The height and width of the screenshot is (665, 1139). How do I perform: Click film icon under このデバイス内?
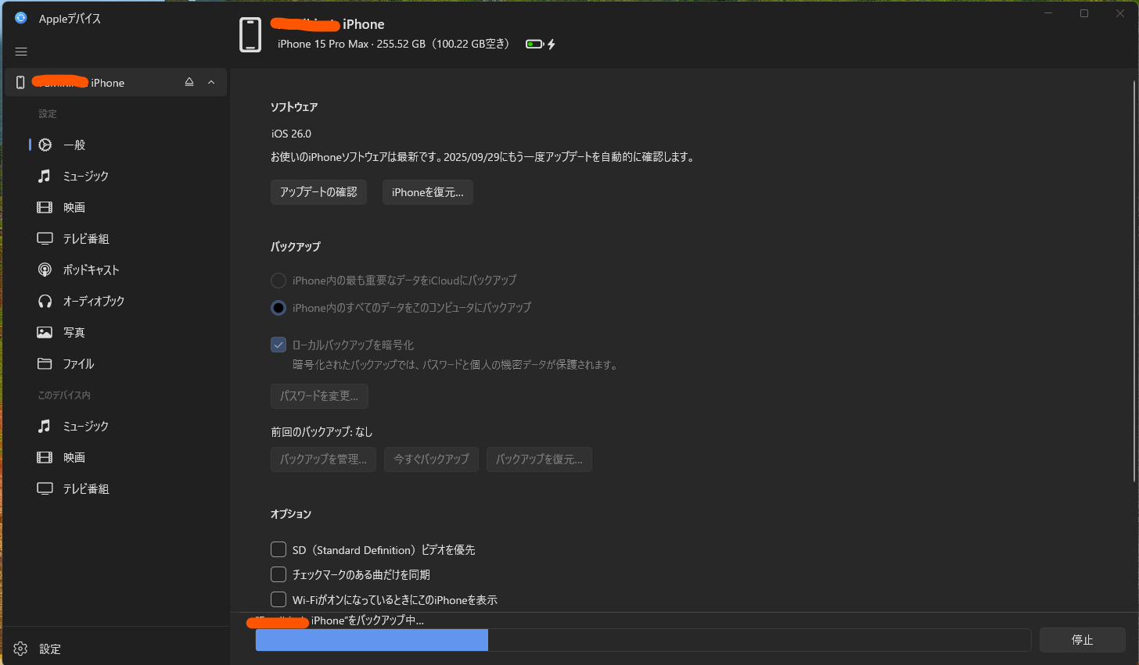[x=45, y=457]
